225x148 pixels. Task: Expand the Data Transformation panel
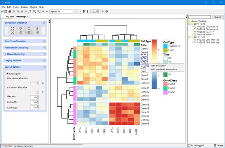click(x=44, y=41)
